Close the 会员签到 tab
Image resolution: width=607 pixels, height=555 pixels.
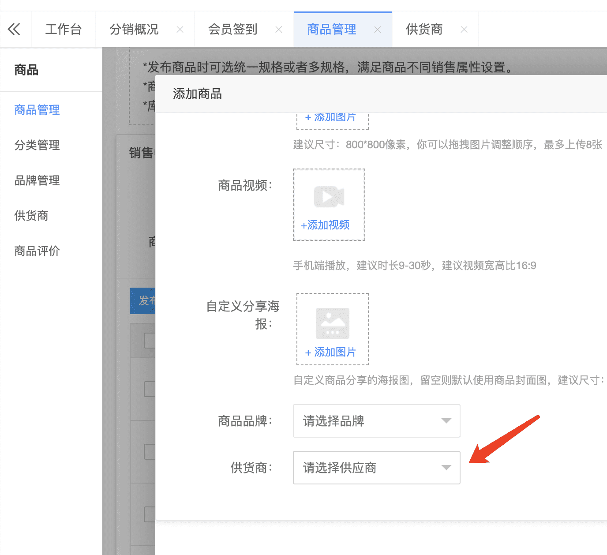pos(279,30)
